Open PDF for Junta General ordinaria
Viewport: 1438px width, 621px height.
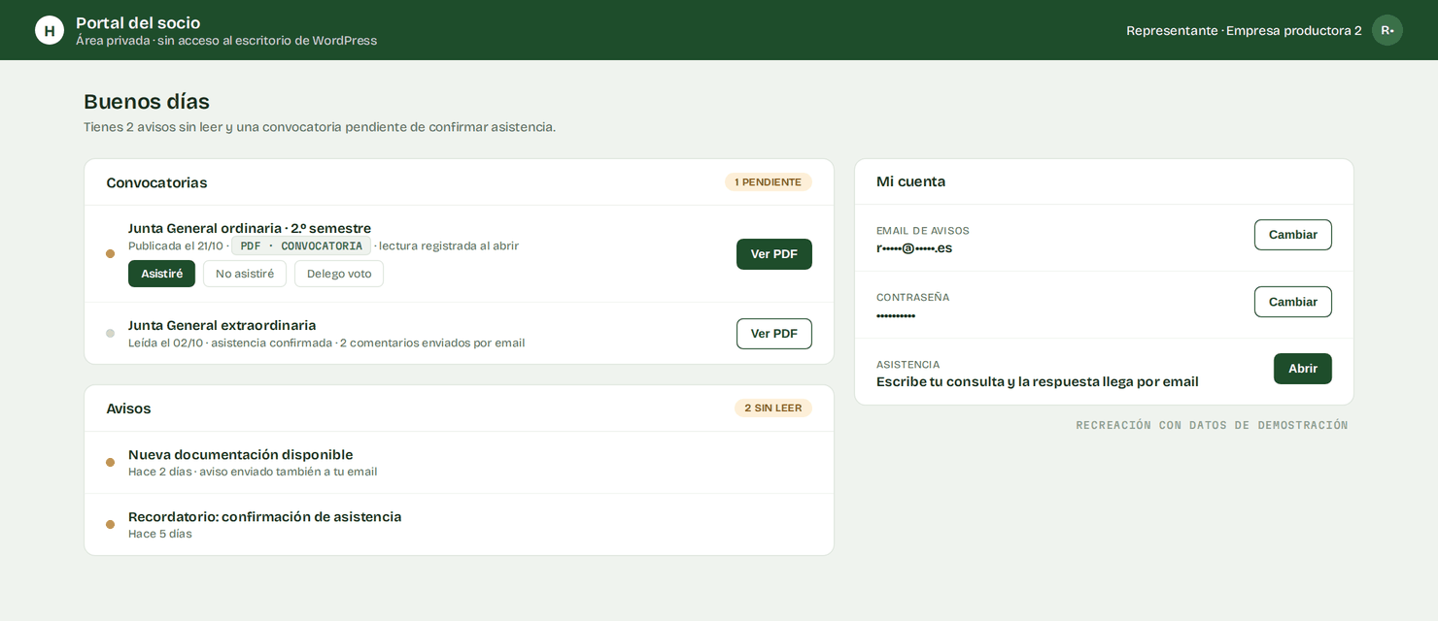(x=774, y=254)
